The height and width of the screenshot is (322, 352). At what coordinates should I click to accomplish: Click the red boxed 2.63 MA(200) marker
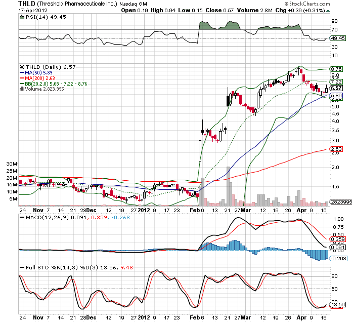pyautogui.click(x=336, y=149)
